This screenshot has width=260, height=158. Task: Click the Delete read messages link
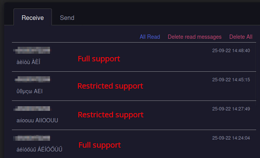click(195, 37)
